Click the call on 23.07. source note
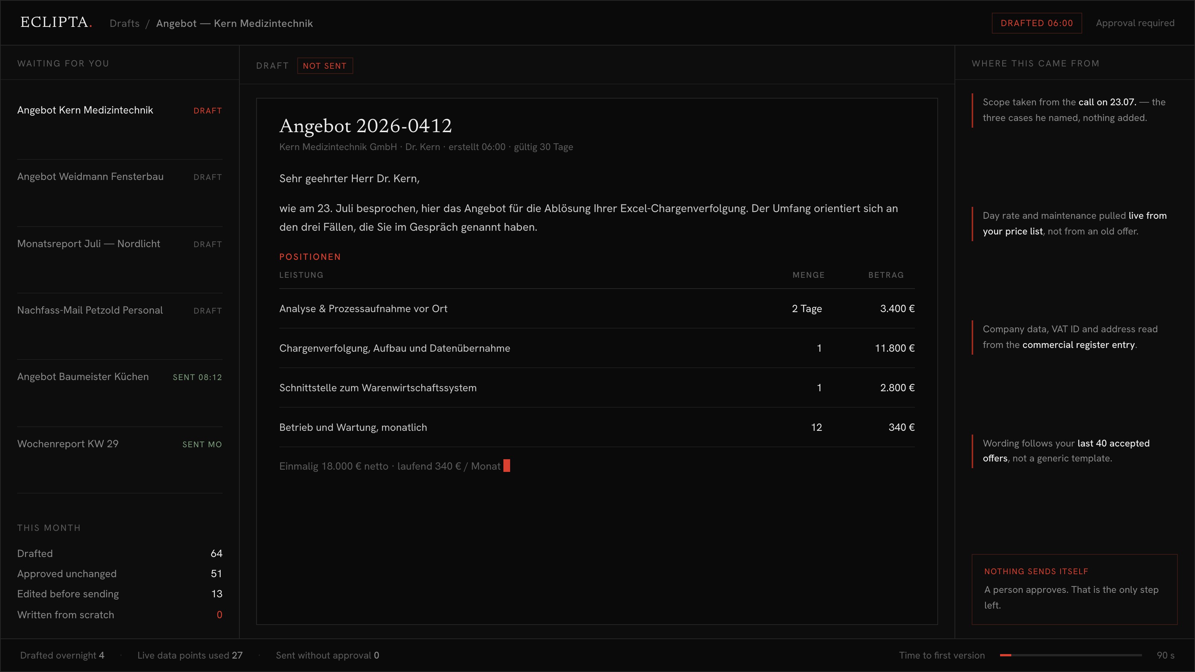This screenshot has width=1195, height=672. point(1074,110)
